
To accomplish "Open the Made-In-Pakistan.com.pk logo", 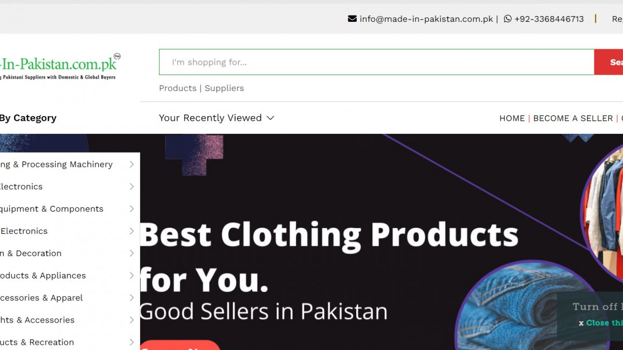I will tap(59, 67).
